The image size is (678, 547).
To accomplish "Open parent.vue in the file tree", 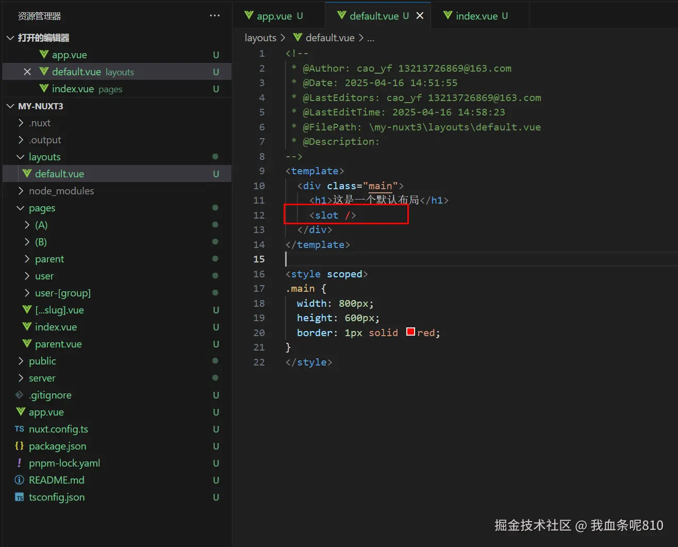I will point(58,344).
